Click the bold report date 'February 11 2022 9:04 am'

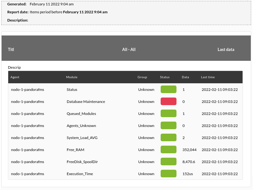(x=85, y=12)
